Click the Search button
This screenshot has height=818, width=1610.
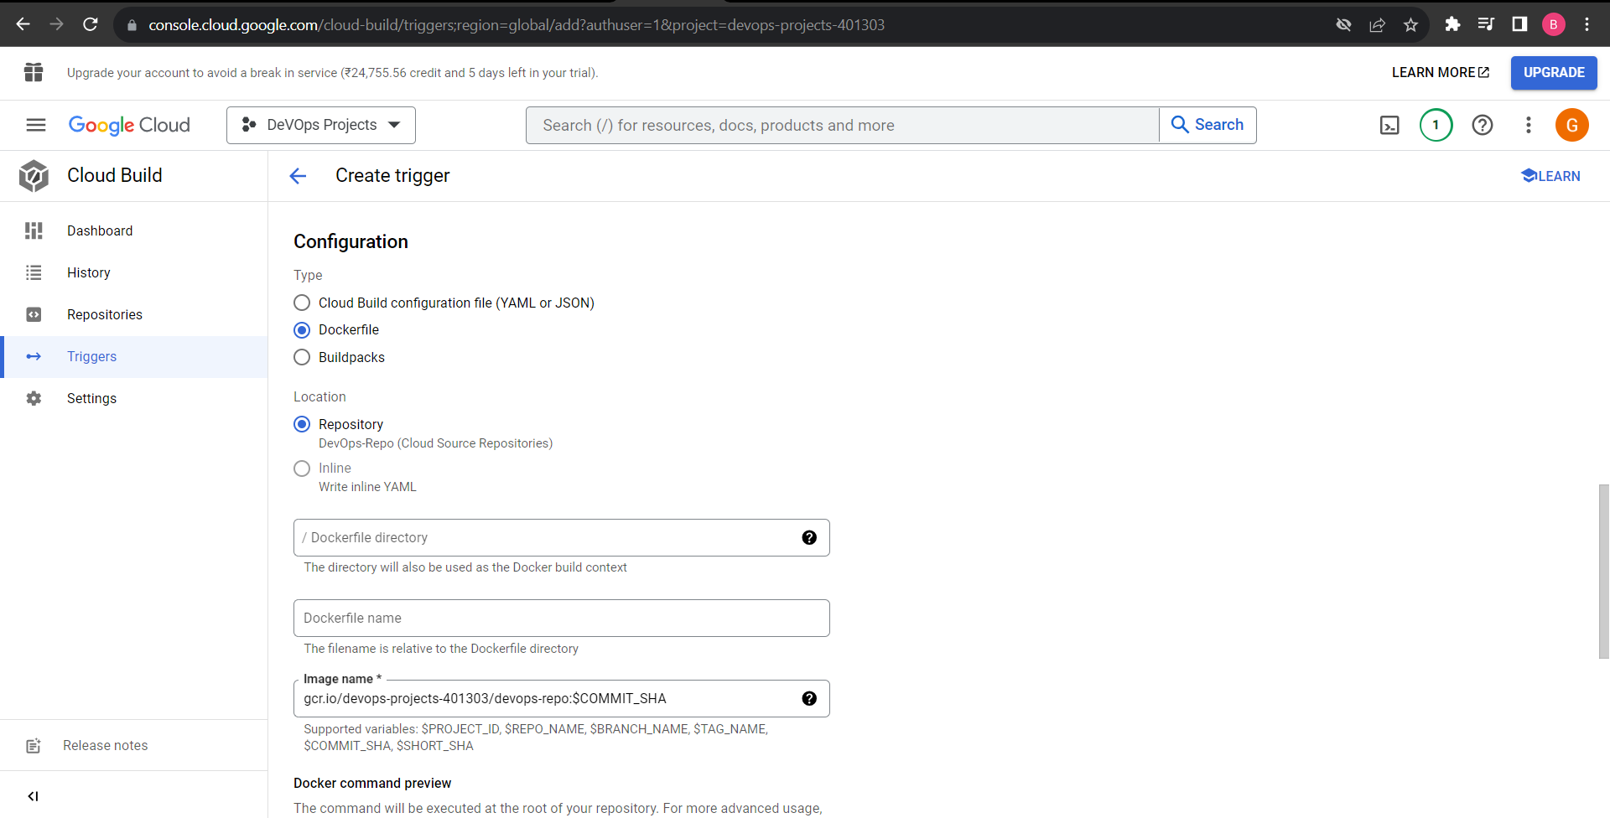click(1207, 125)
